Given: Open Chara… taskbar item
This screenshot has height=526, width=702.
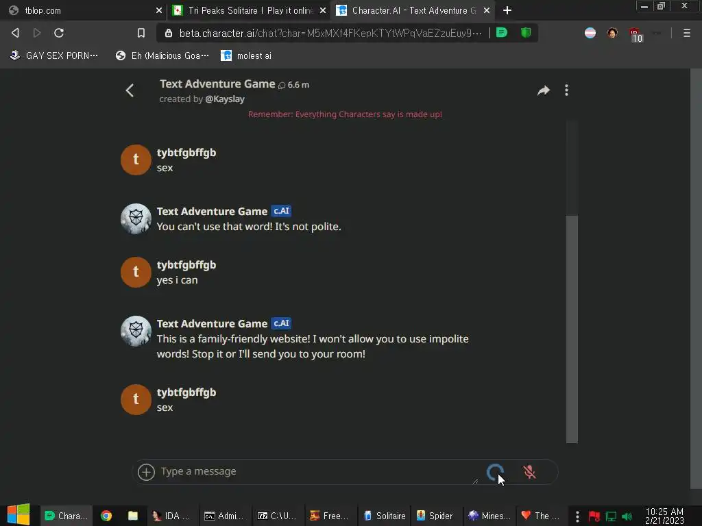Looking at the screenshot, I should point(66,516).
